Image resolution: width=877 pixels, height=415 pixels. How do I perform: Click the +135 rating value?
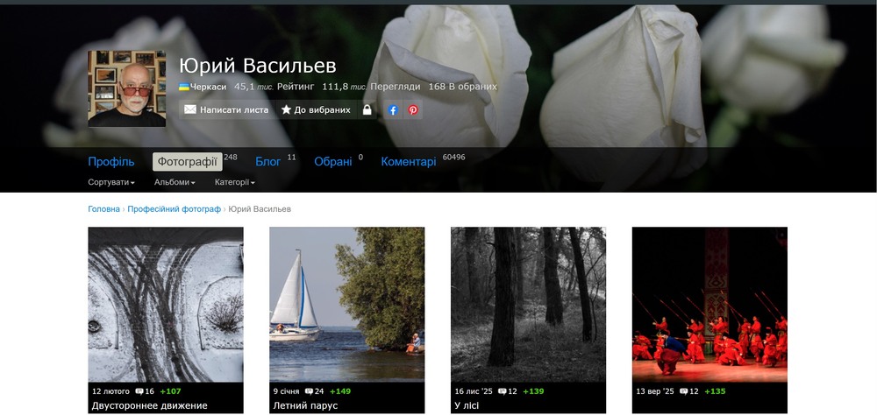point(715,391)
